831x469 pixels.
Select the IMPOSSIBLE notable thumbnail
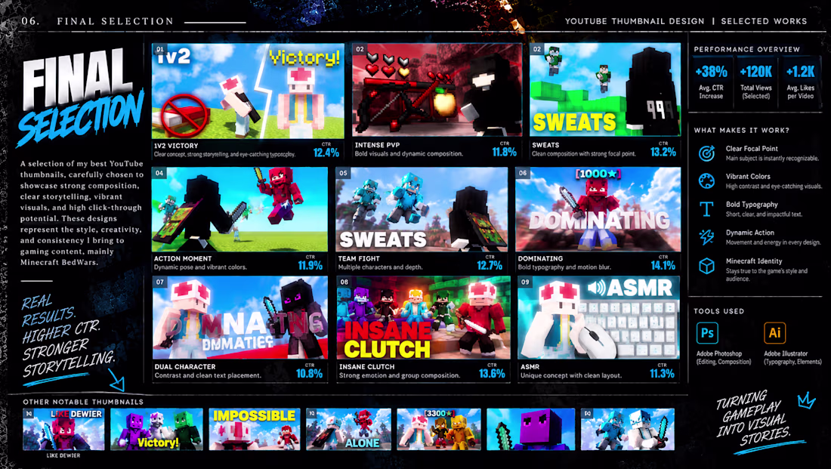coord(255,429)
